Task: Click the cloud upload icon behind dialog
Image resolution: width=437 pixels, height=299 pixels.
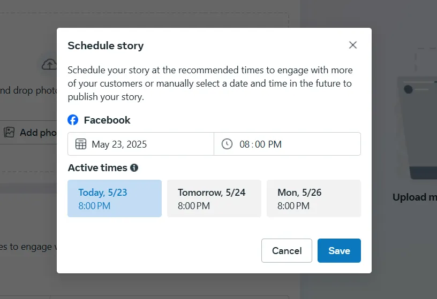Action: click(49, 65)
